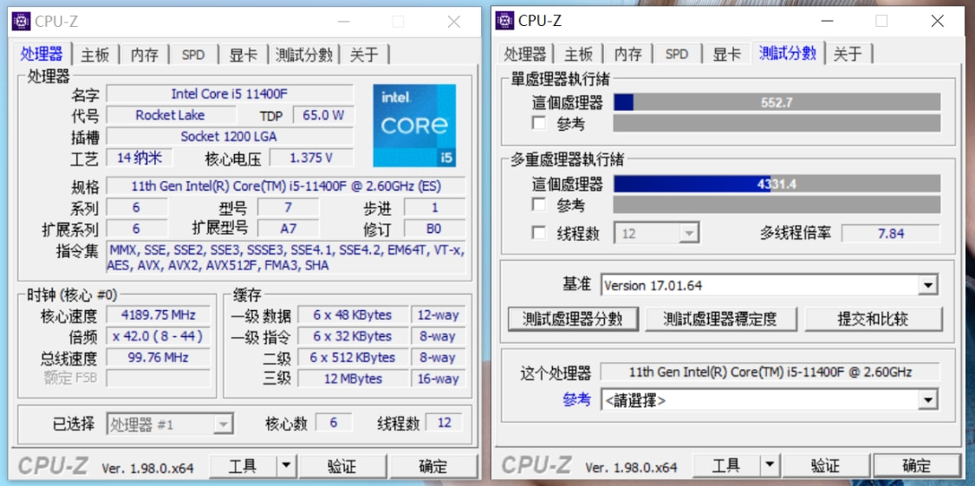
Task: Click the 16-way L3 associativity value
Action: 438,379
